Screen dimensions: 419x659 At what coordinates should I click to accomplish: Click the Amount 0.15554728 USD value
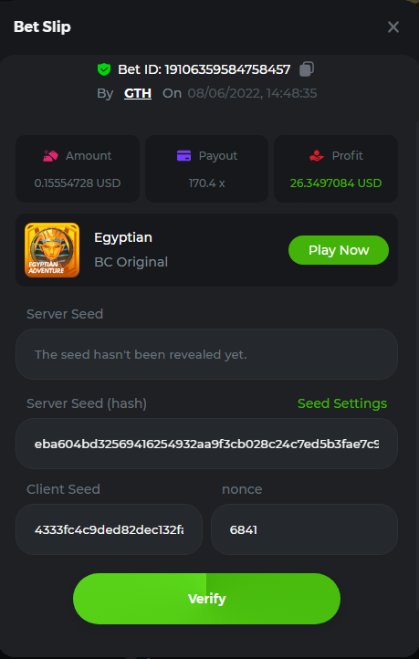tap(78, 183)
